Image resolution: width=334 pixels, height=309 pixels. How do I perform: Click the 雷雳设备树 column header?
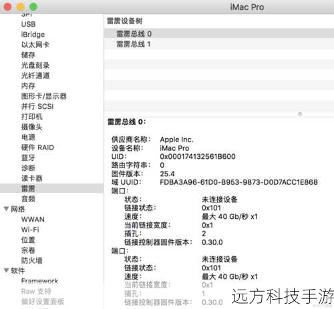[125, 21]
